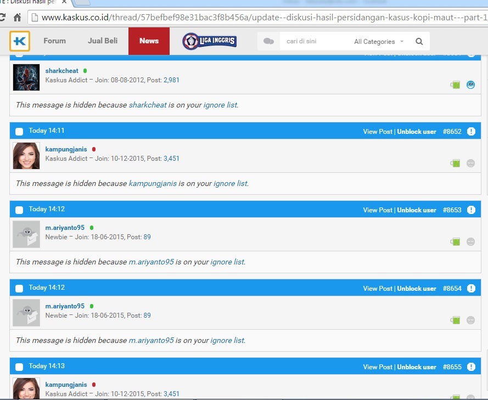Open post number #8652 permalink

coord(452,132)
